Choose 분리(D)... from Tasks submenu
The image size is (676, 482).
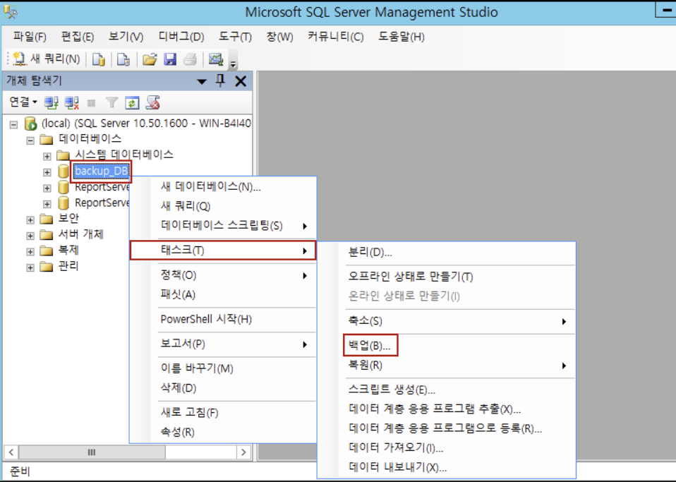[x=446, y=252]
